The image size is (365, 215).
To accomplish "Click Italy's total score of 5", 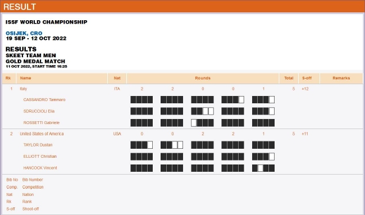I will (294, 89).
